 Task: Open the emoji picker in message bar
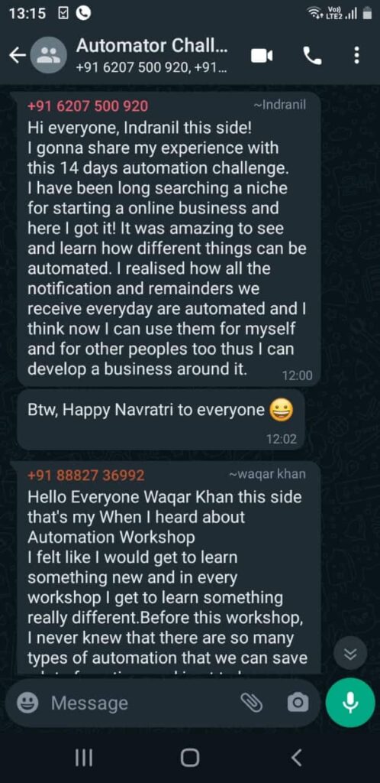(28, 703)
